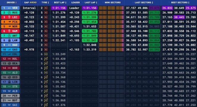
Task: Click ANT's last sector time 48.996
Action: pyautogui.click(x=143, y=36)
